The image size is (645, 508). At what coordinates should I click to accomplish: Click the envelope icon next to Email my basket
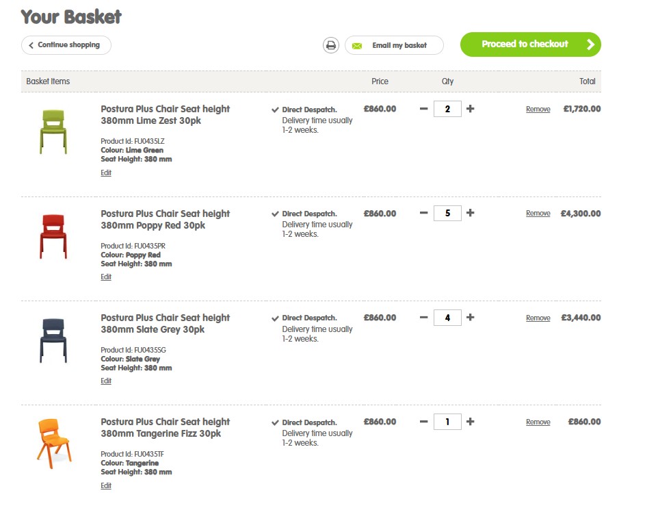[x=356, y=45]
